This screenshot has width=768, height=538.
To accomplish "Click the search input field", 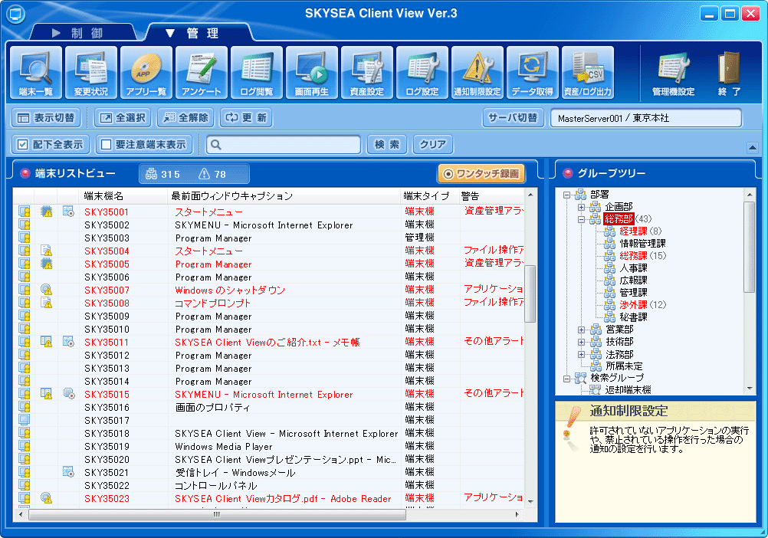I will pos(284,144).
